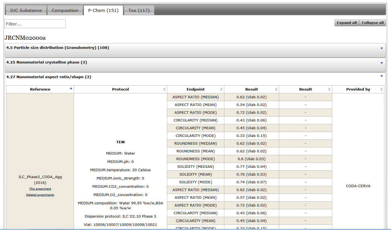Open the This experiment link
391x230 pixels.
coord(40,189)
